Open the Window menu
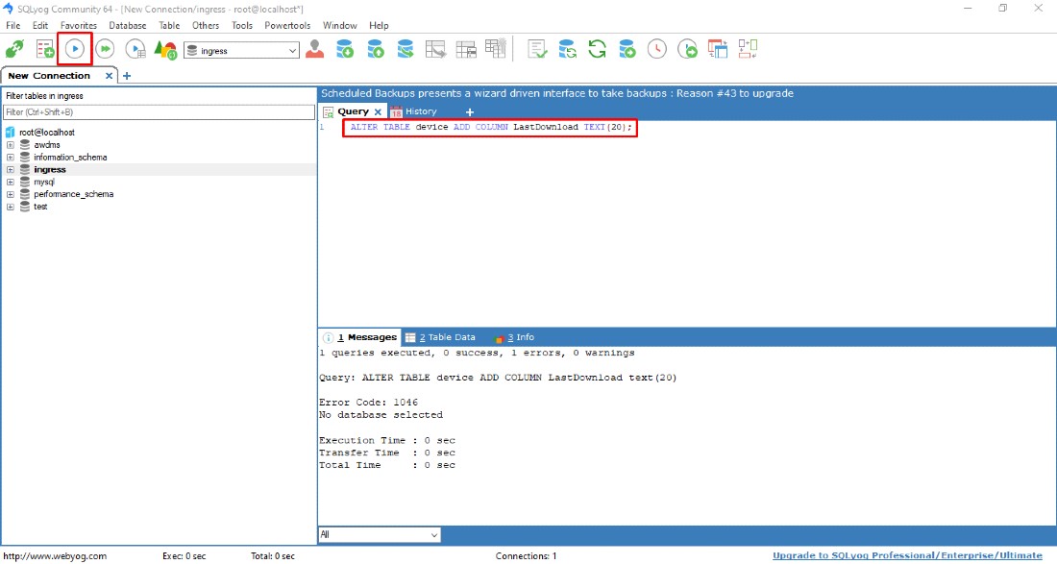This screenshot has width=1057, height=564. point(340,26)
